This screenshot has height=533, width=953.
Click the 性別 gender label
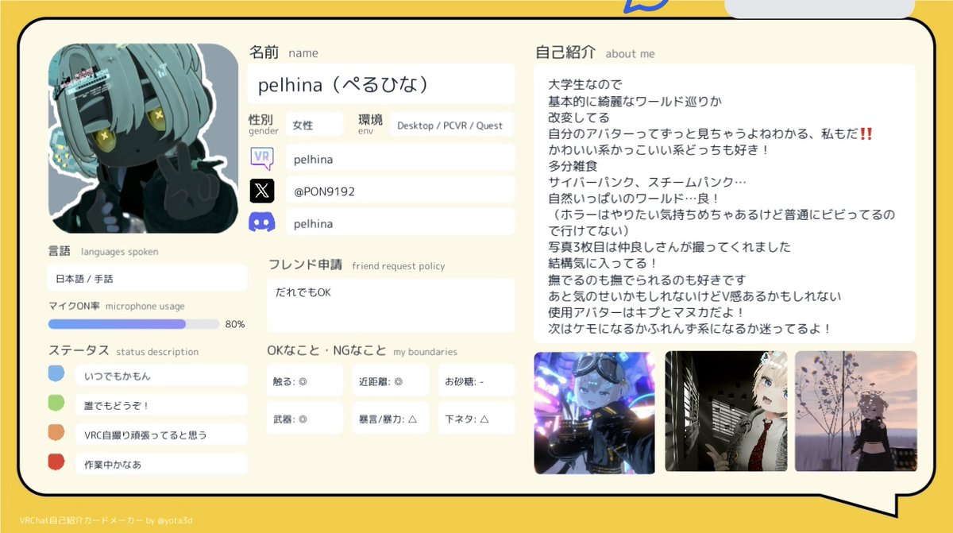pyautogui.click(x=264, y=123)
